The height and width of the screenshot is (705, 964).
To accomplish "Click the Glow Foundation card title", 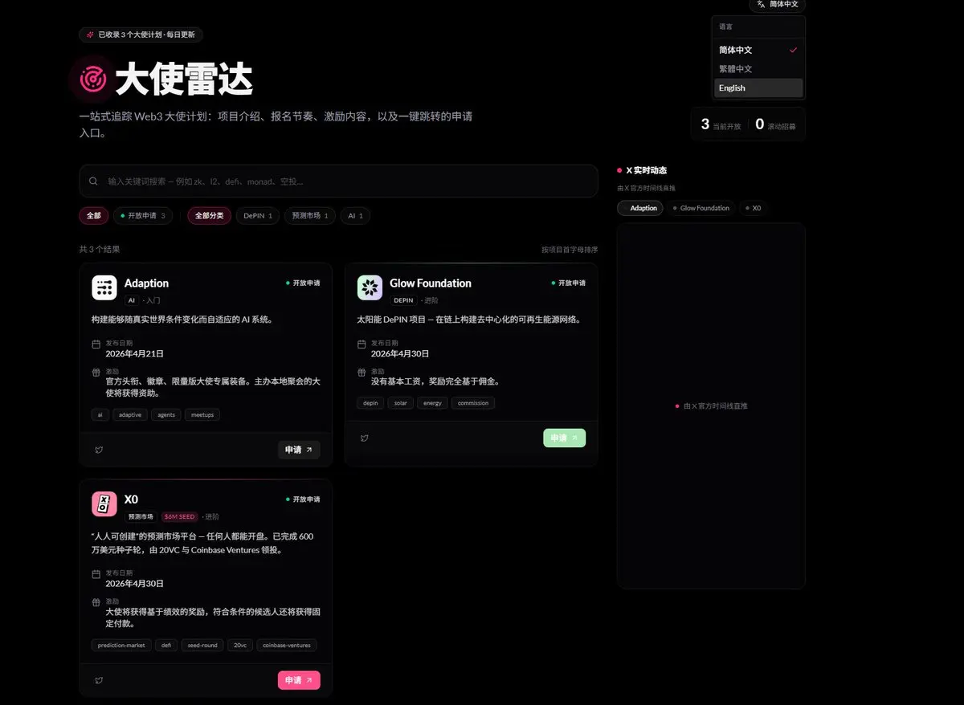I will point(431,283).
